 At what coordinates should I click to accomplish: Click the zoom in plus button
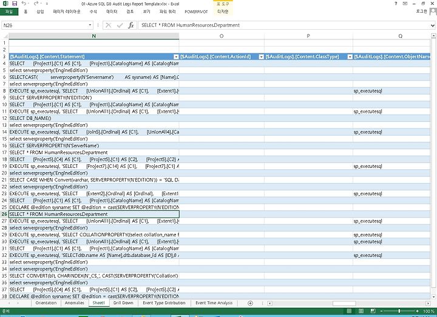click(x=417, y=311)
